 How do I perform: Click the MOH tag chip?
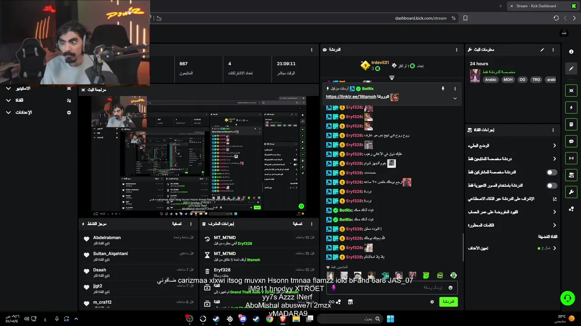tap(508, 80)
